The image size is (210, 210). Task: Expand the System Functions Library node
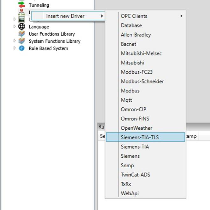(15, 41)
